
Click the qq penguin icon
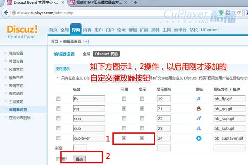tap(199, 108)
